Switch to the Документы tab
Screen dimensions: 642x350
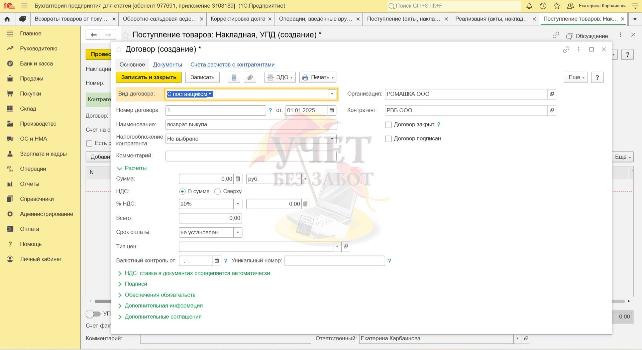[168, 65]
